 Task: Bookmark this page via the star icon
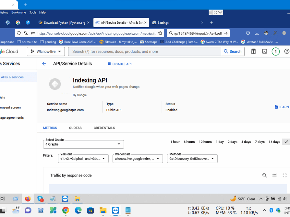[160, 33]
